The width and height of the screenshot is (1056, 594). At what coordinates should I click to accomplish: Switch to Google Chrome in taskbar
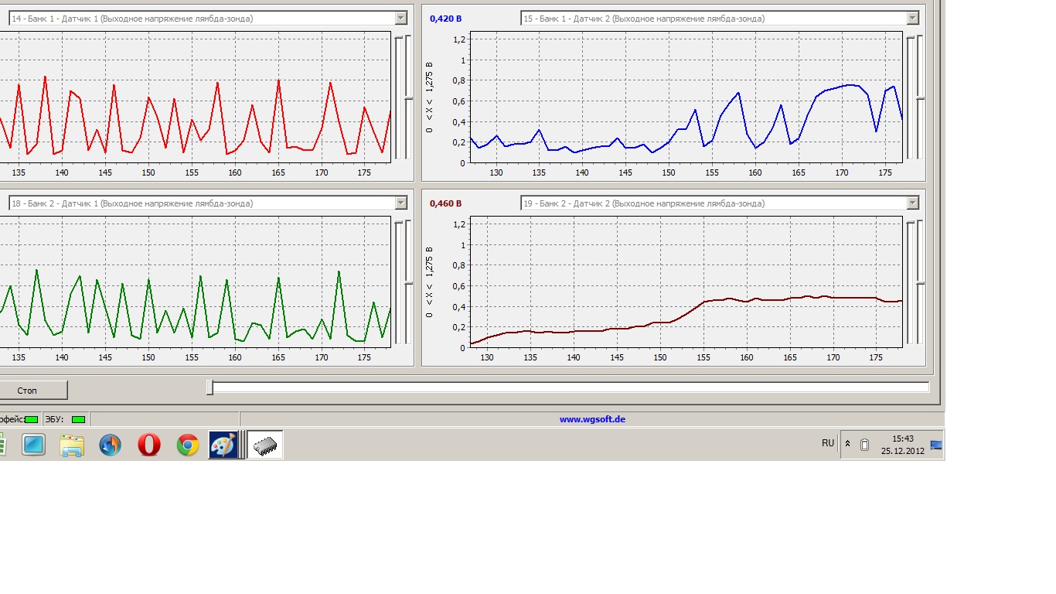point(188,445)
